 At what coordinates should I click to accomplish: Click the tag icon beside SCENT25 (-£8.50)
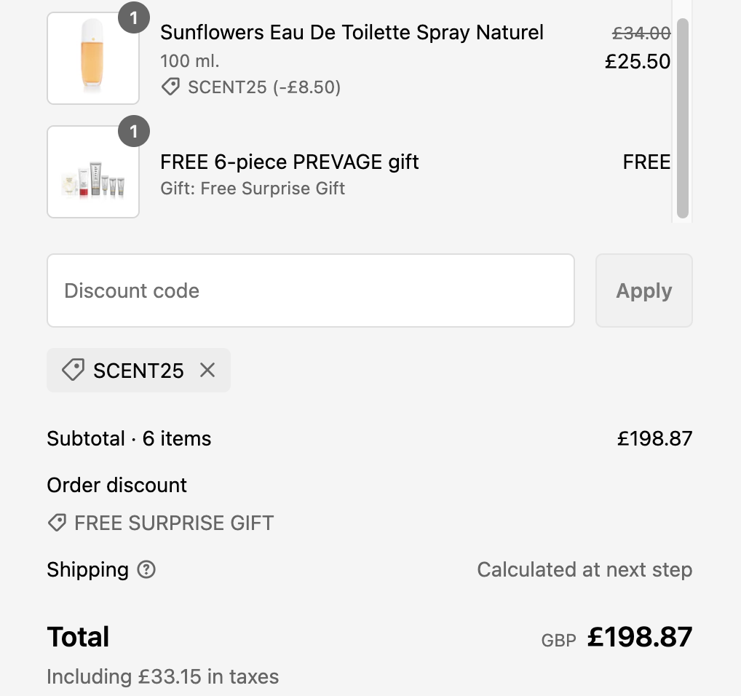[170, 87]
